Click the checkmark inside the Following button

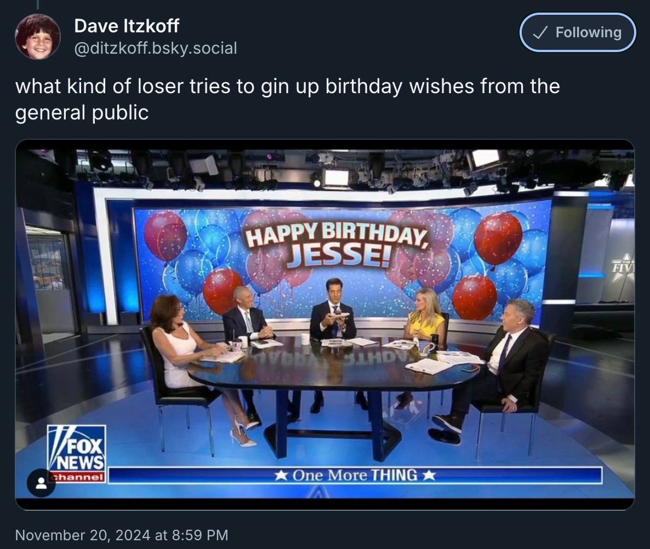[540, 32]
